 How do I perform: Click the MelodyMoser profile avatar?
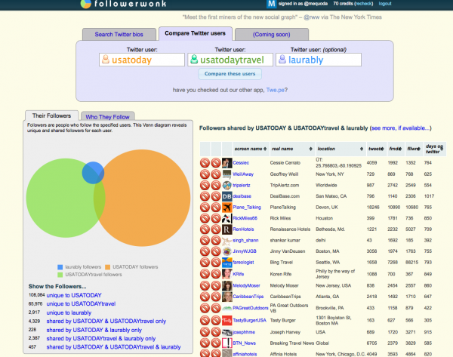click(x=226, y=285)
